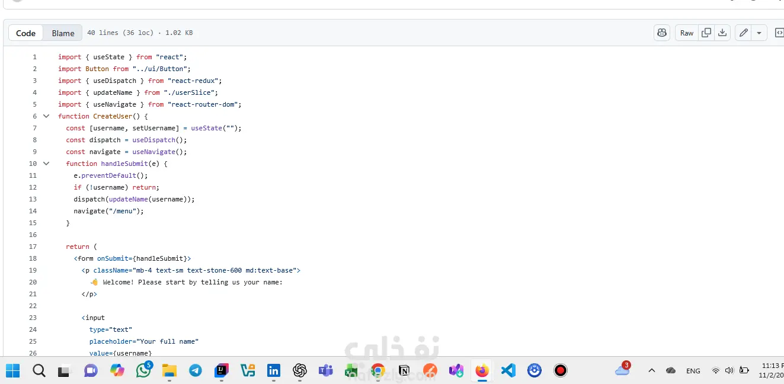Collapse the CreateUser function on line 6
The height and width of the screenshot is (384, 784).
click(46, 116)
